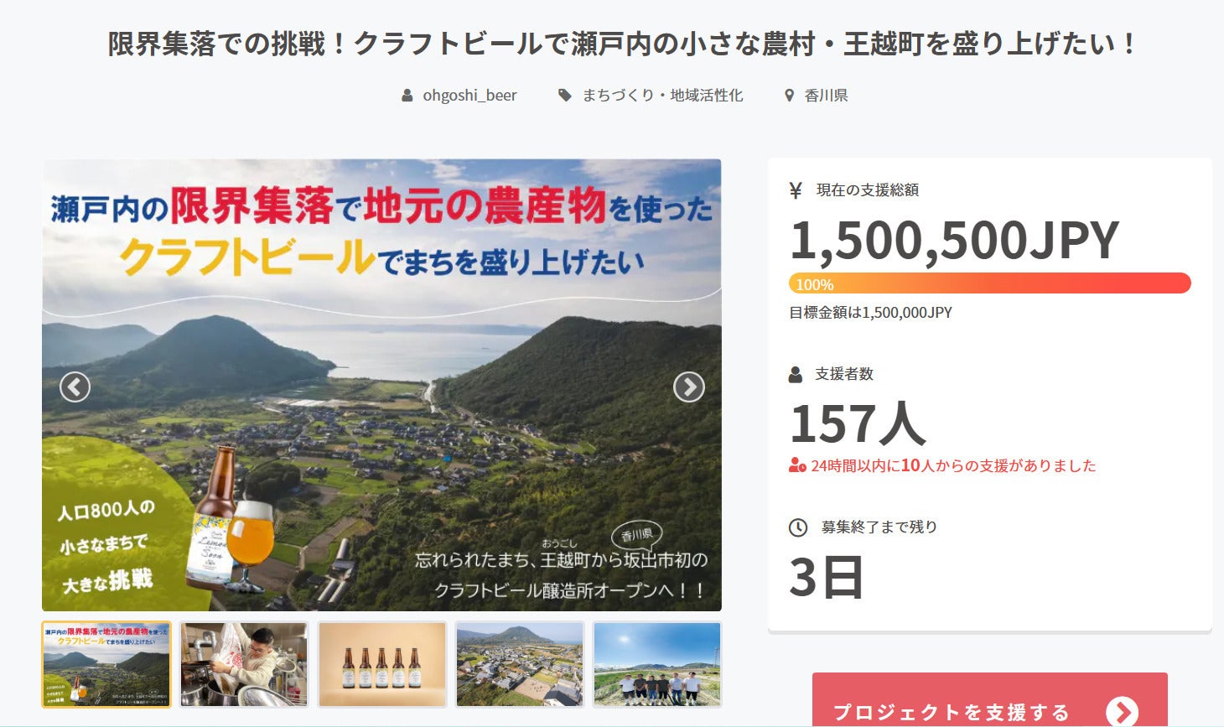Click the previous slide arrow on carousel

[x=75, y=387]
